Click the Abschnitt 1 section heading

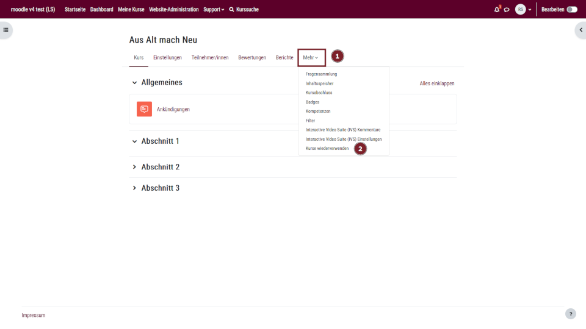click(160, 141)
